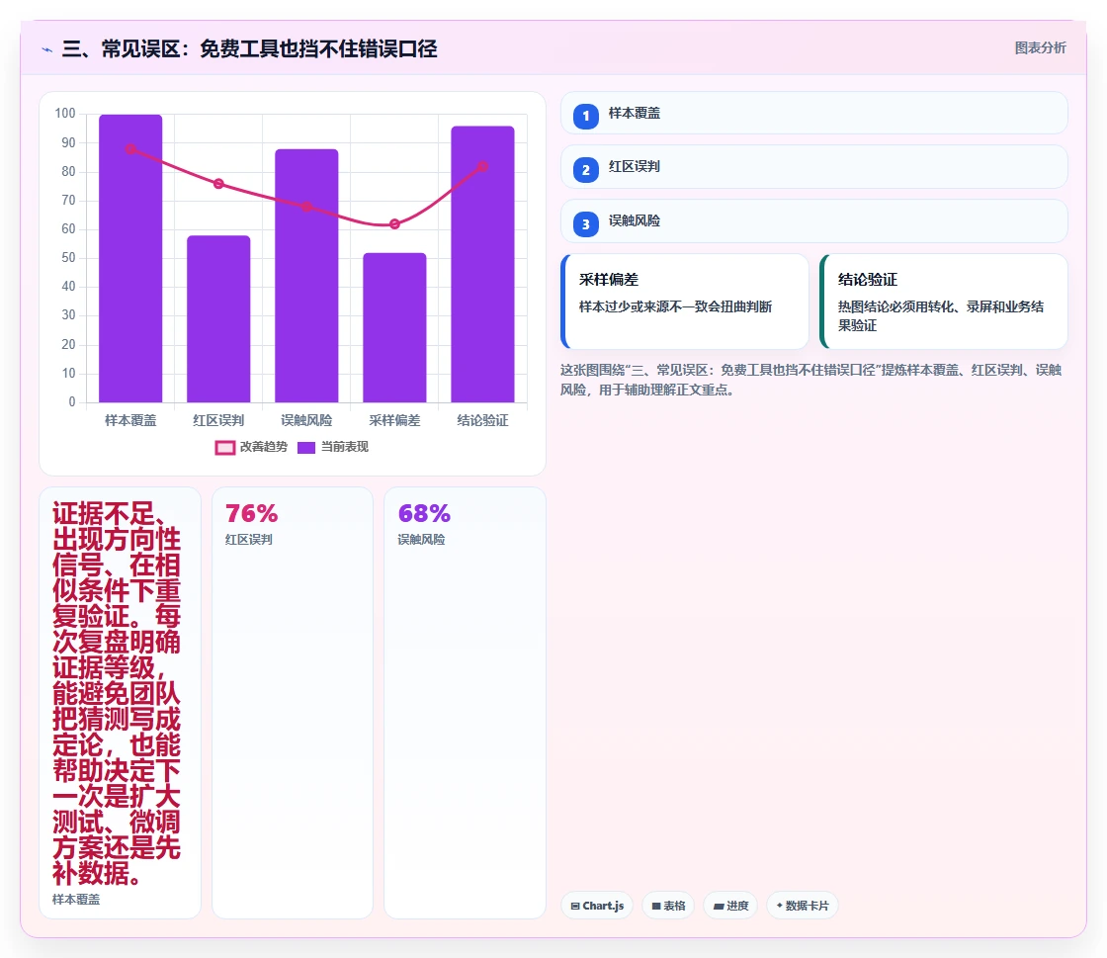The image size is (1107, 958).
Task: Click the caption paragraph starting 这张图围绕
Action: tap(811, 380)
